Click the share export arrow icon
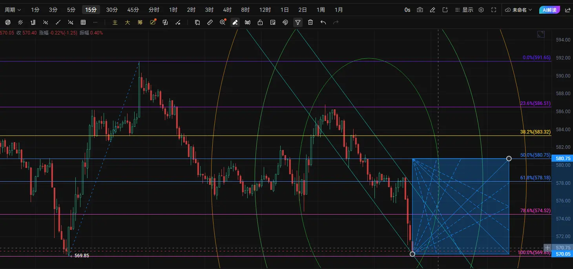The image size is (573, 269). point(568,10)
